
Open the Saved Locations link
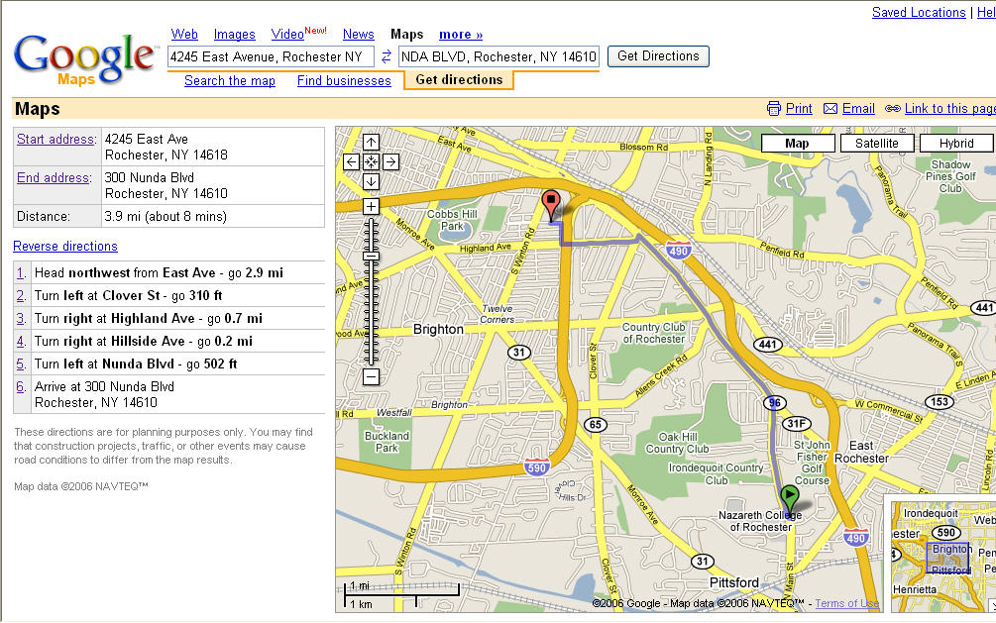point(919,12)
